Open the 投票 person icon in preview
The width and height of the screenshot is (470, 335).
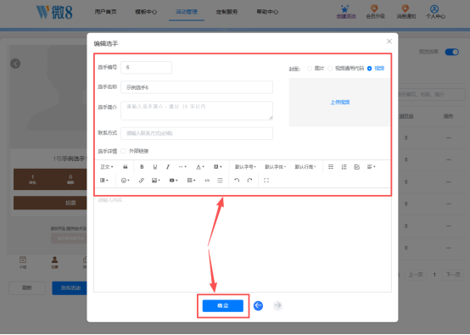pos(54,262)
